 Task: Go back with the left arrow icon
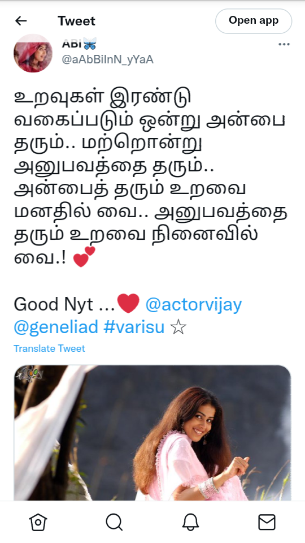pyautogui.click(x=21, y=21)
